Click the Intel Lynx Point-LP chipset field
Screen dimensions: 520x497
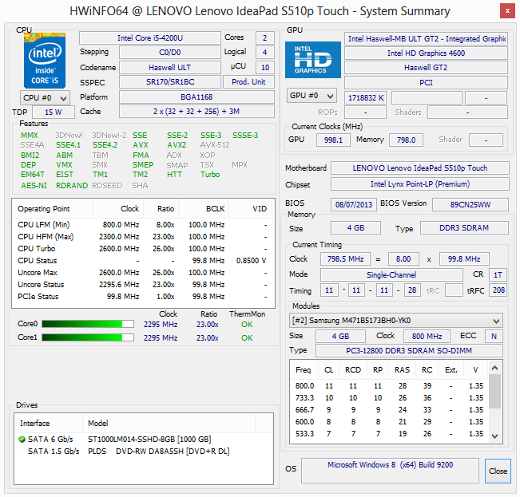[420, 184]
